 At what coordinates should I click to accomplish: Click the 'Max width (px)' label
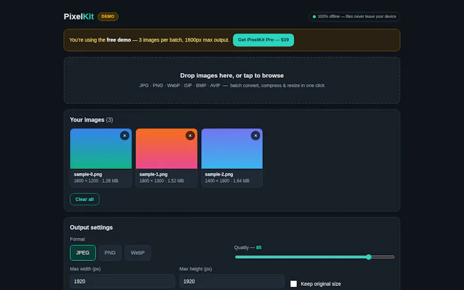tap(85, 269)
